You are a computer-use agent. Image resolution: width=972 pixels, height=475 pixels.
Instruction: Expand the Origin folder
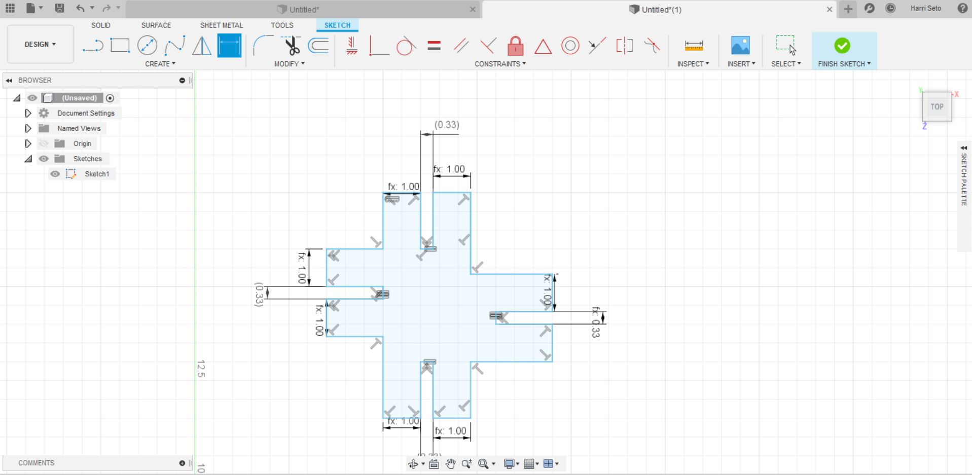(x=28, y=143)
